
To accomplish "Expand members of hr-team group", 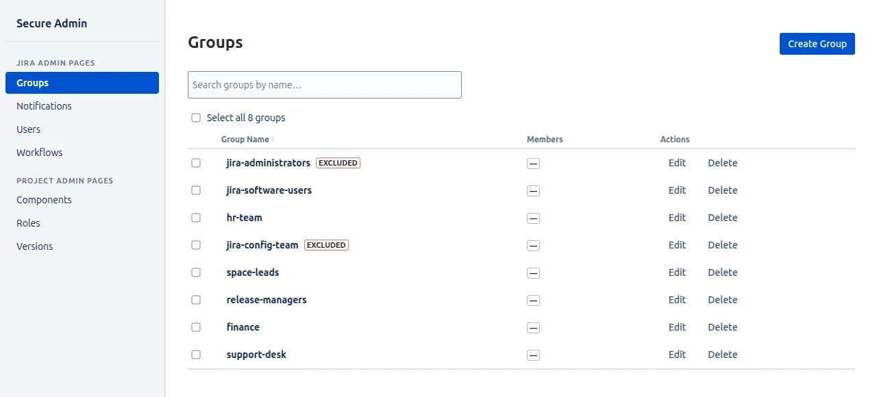I will [x=533, y=218].
